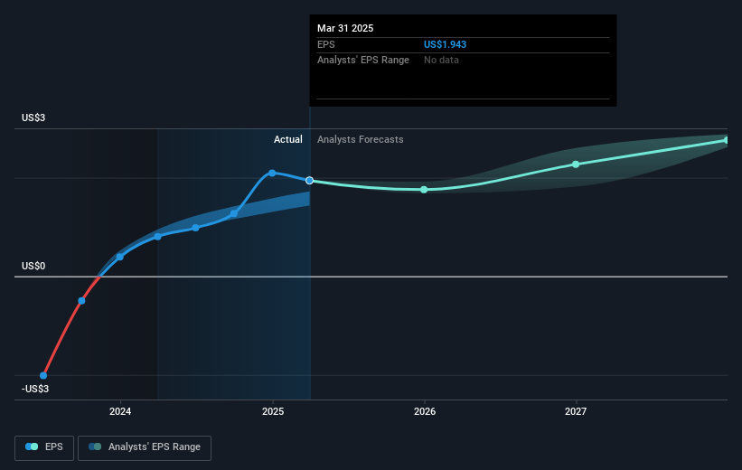Click the US$0 y-axis label

33,266
